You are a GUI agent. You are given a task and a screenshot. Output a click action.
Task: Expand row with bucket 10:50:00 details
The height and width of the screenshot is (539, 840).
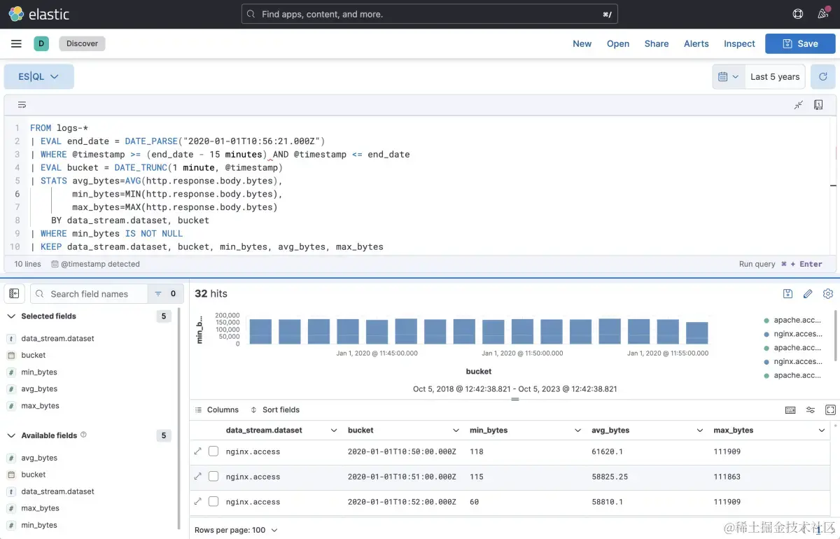(197, 451)
